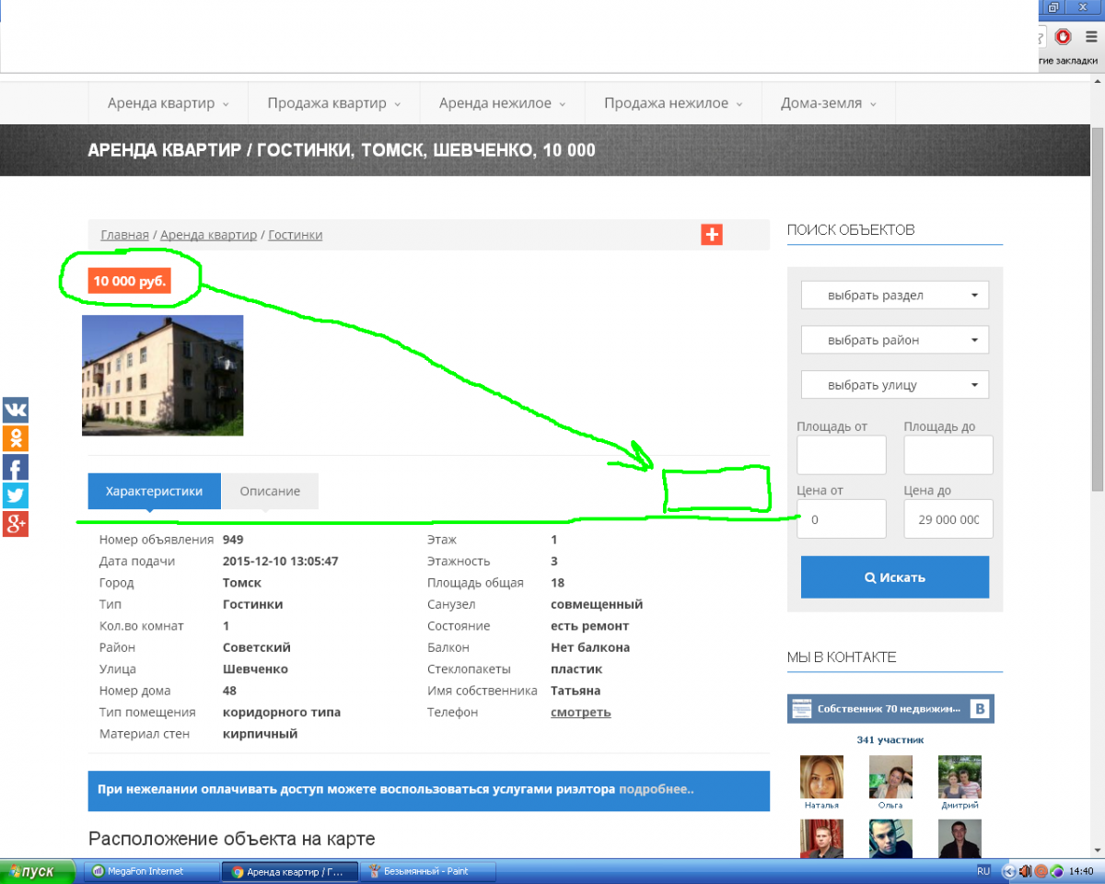The height and width of the screenshot is (884, 1105).
Task: Open Дмитрий's profile avatar
Action: pyautogui.click(x=960, y=777)
